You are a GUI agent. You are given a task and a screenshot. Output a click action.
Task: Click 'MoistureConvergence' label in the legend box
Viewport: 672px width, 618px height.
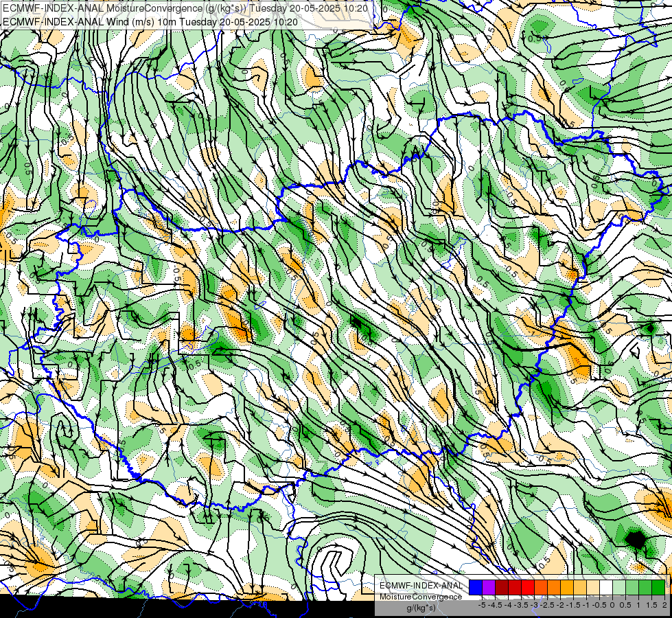[421, 597]
